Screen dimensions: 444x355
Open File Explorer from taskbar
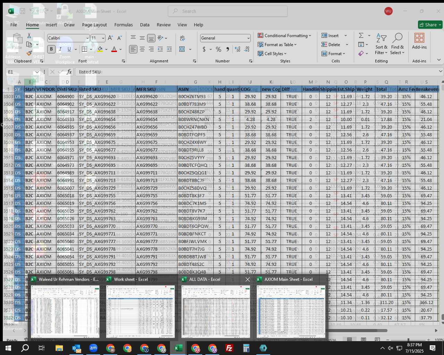tap(59, 348)
